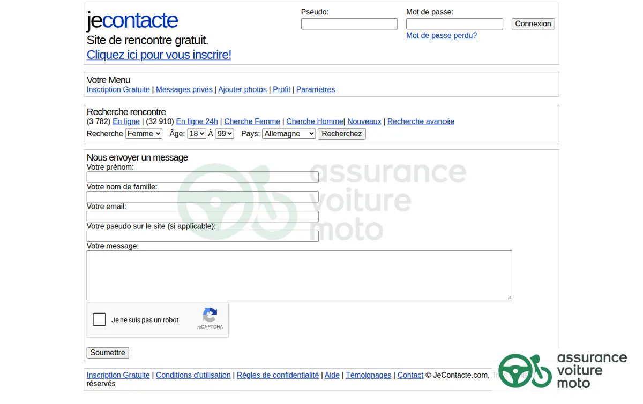This screenshot has height=404, width=643.
Task: Focus the Votre email field
Action: [203, 217]
